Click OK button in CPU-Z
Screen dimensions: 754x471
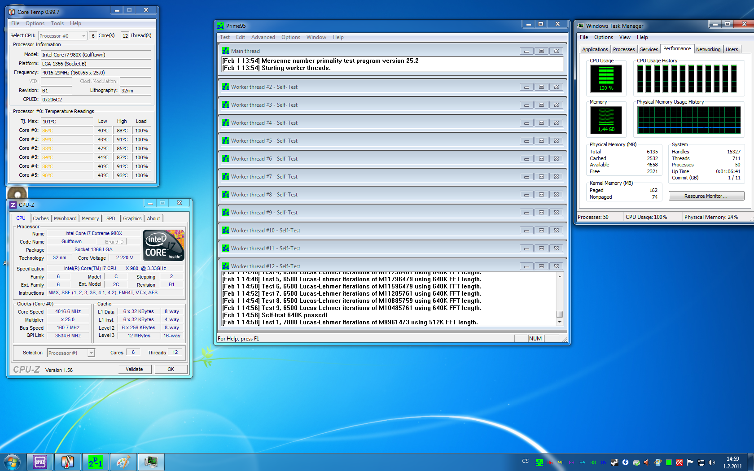pos(171,369)
